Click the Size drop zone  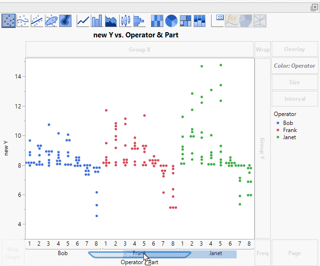click(x=294, y=82)
